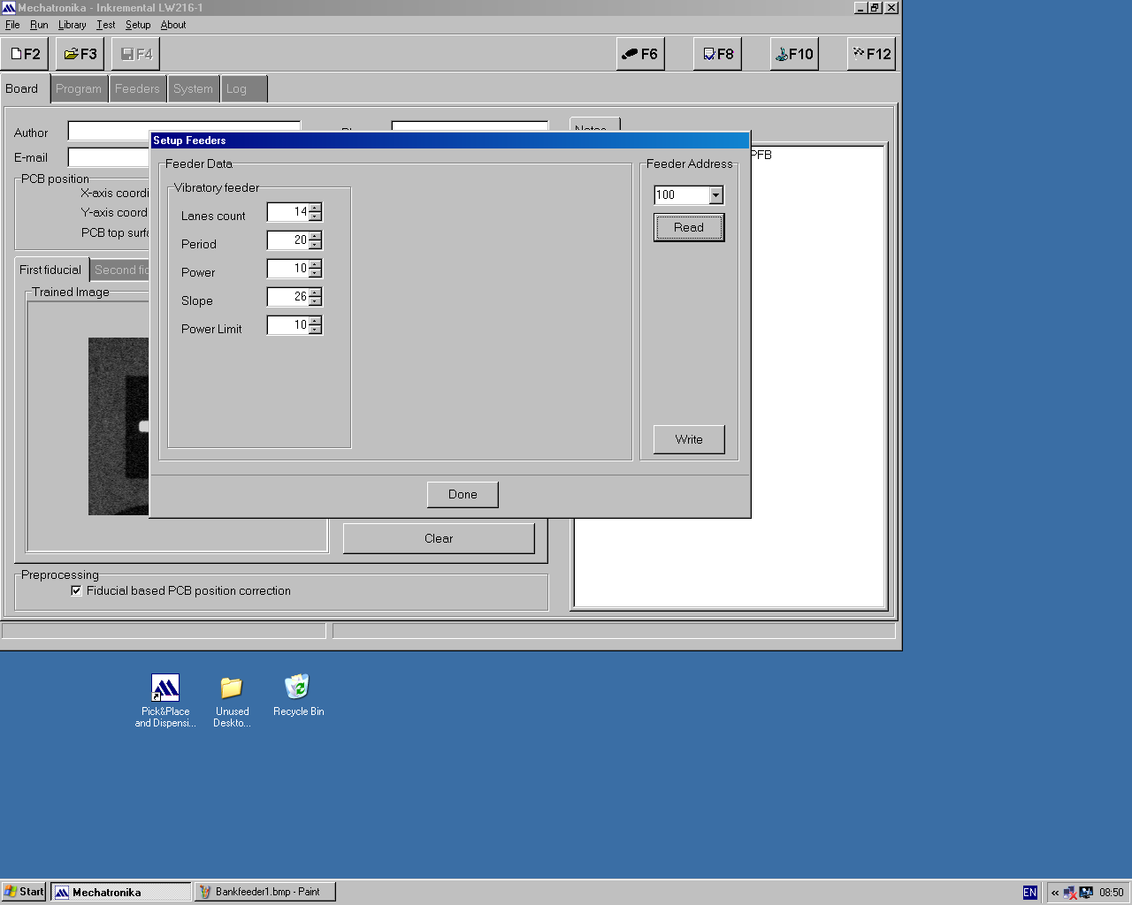Decrease Power value with down arrow
Screen dimensions: 1132x905
315,273
